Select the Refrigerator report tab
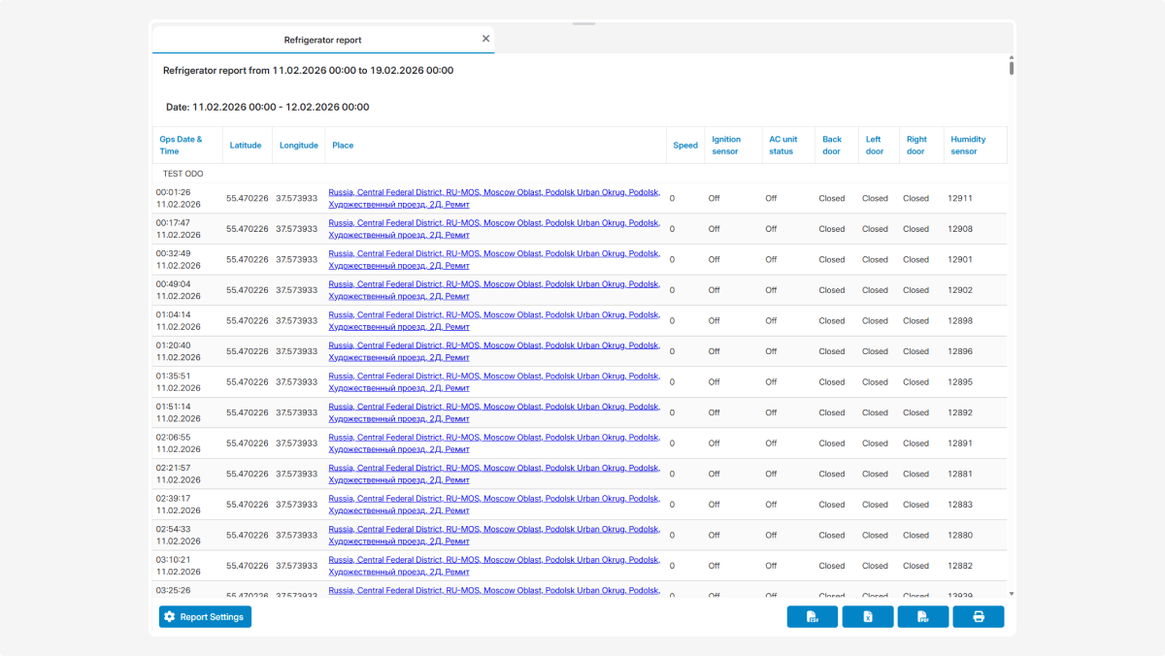This screenshot has height=656, width=1165. tap(322, 40)
